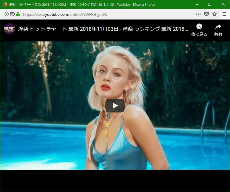Click the Firefox logo in title bar

coord(5,4)
